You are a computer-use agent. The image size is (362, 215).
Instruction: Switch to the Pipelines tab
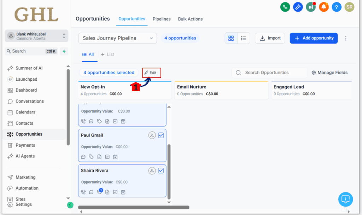pyautogui.click(x=162, y=19)
